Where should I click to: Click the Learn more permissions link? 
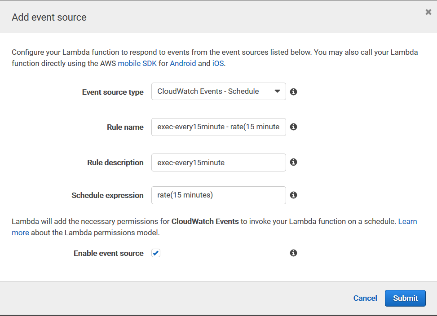(407, 221)
